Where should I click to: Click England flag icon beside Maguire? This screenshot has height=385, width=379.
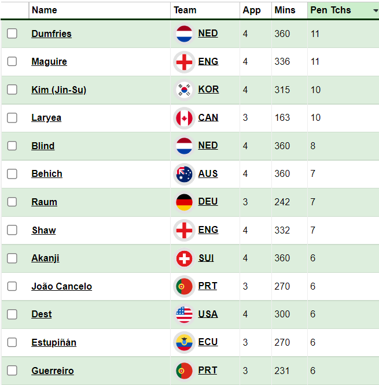184,62
